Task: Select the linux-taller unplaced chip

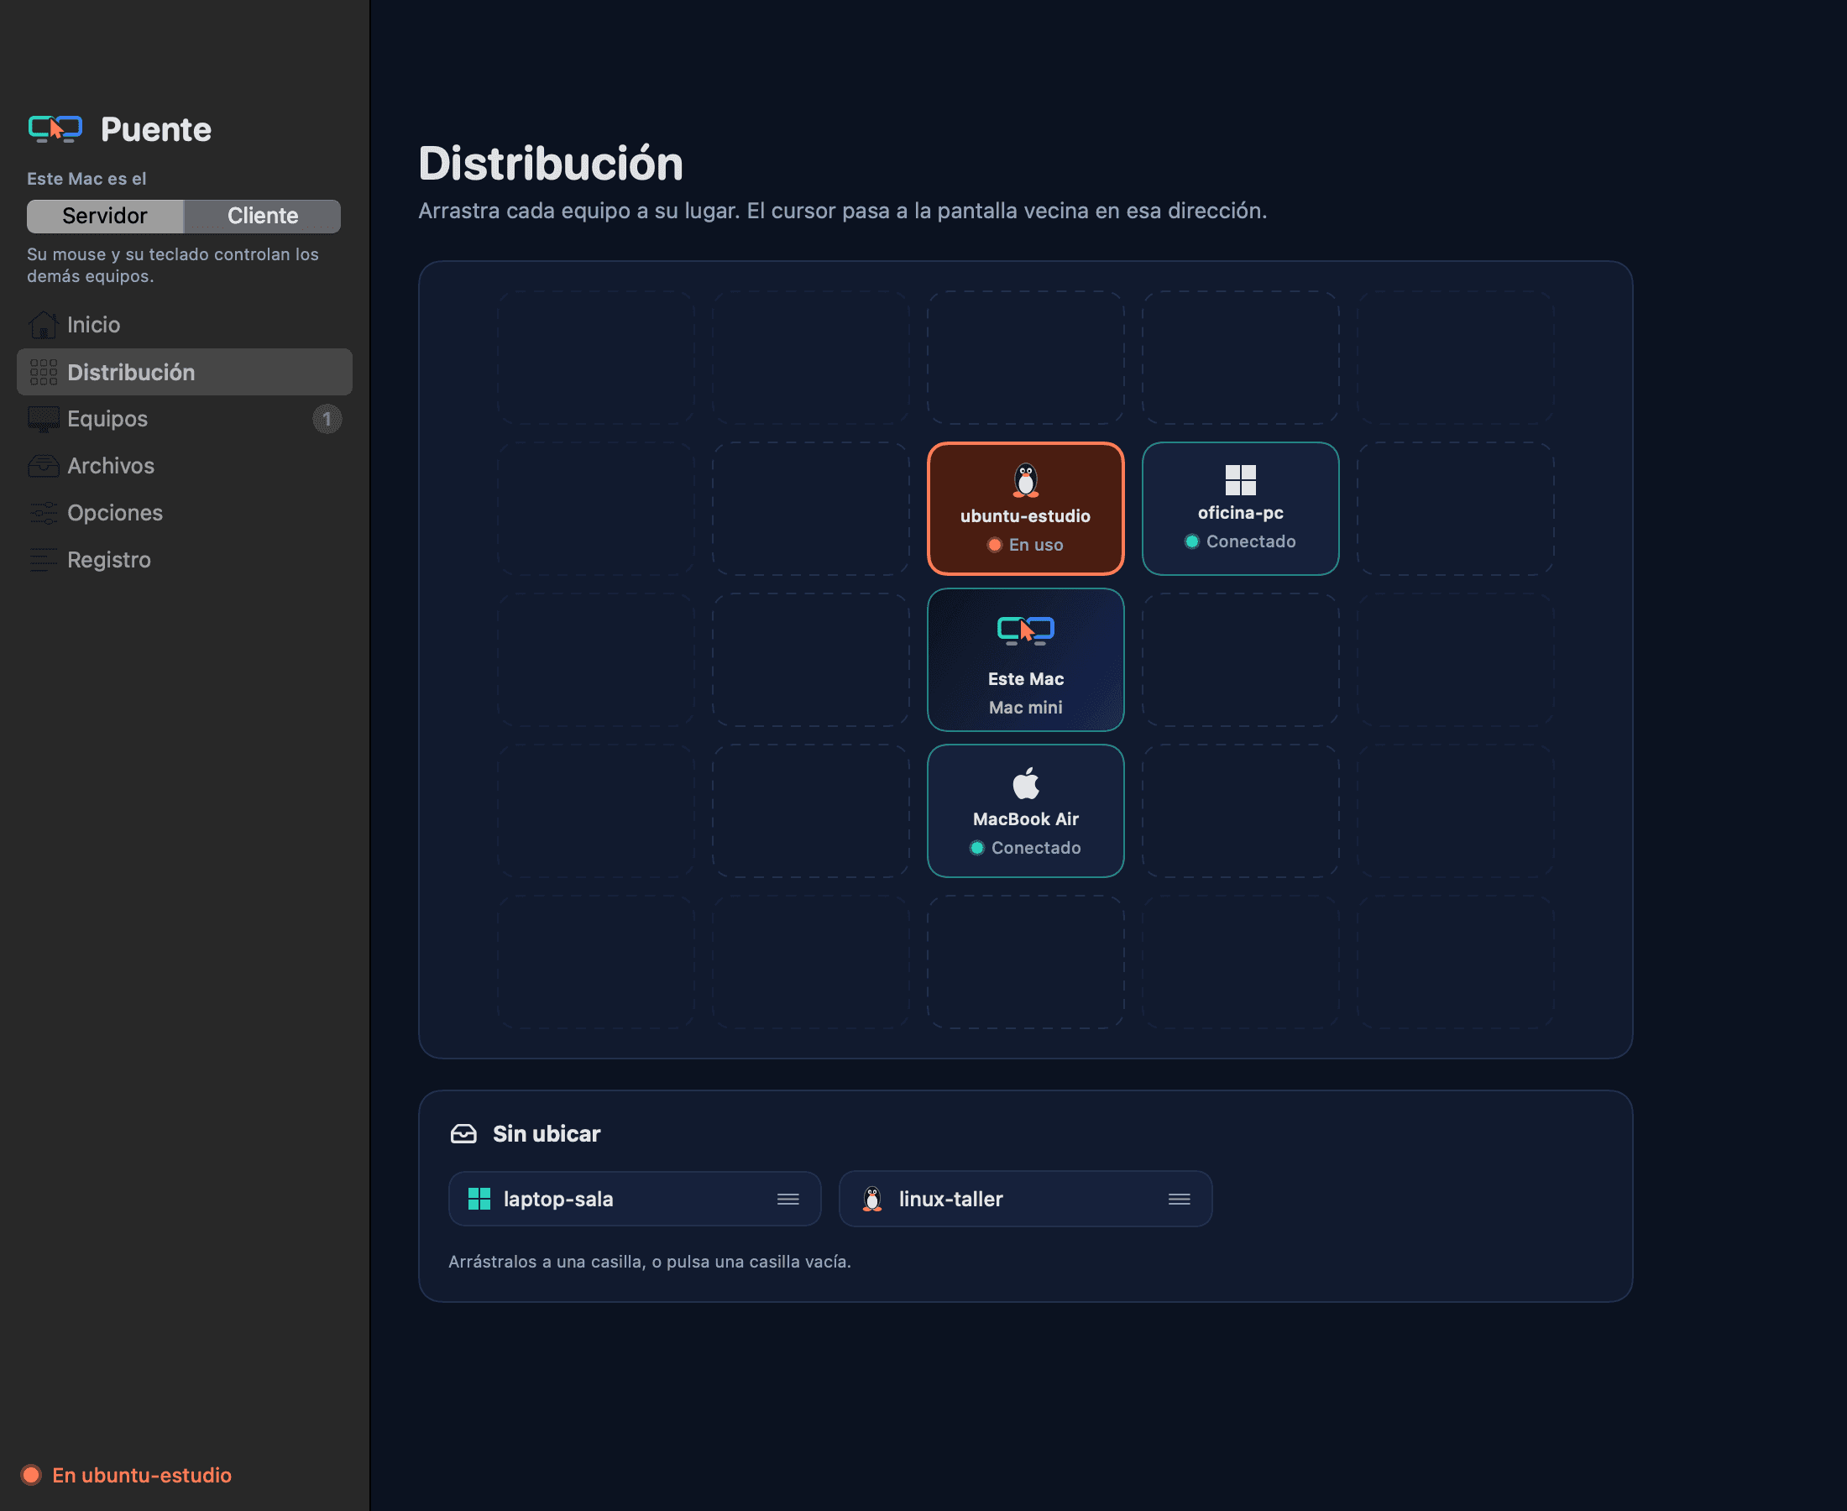Action: (x=1025, y=1199)
